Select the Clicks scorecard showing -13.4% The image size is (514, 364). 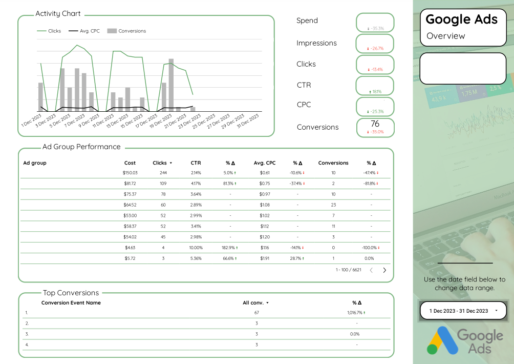(x=375, y=64)
